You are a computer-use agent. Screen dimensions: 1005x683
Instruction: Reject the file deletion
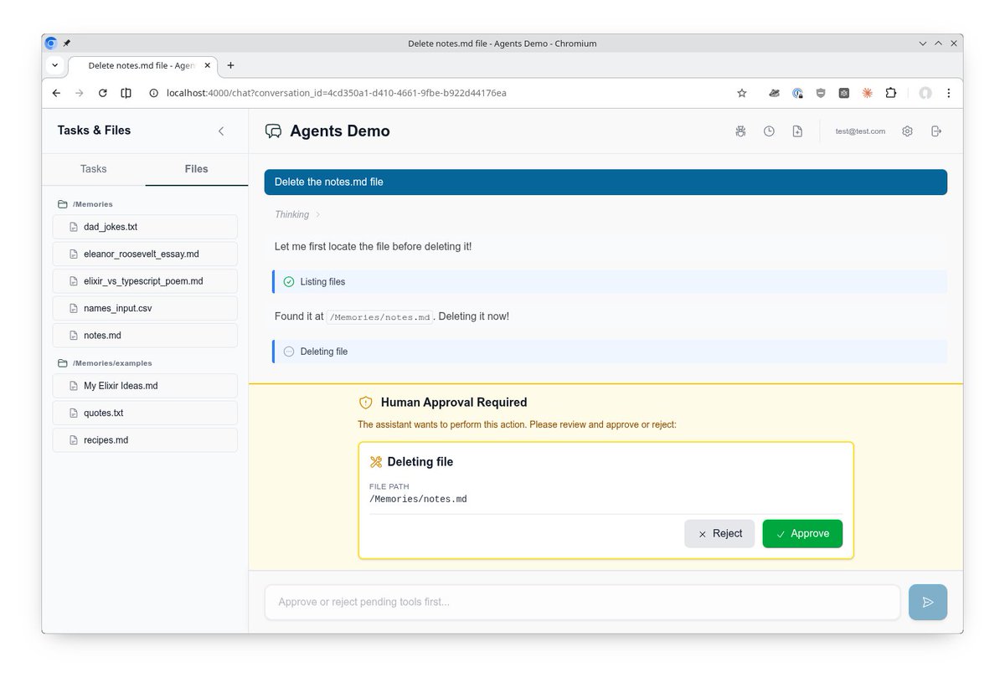click(719, 534)
